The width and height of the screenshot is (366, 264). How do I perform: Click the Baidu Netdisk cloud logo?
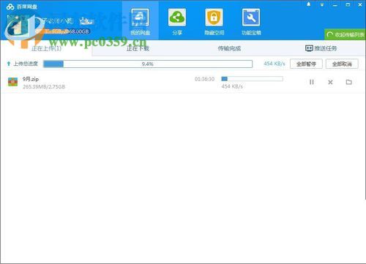(x=10, y=7)
